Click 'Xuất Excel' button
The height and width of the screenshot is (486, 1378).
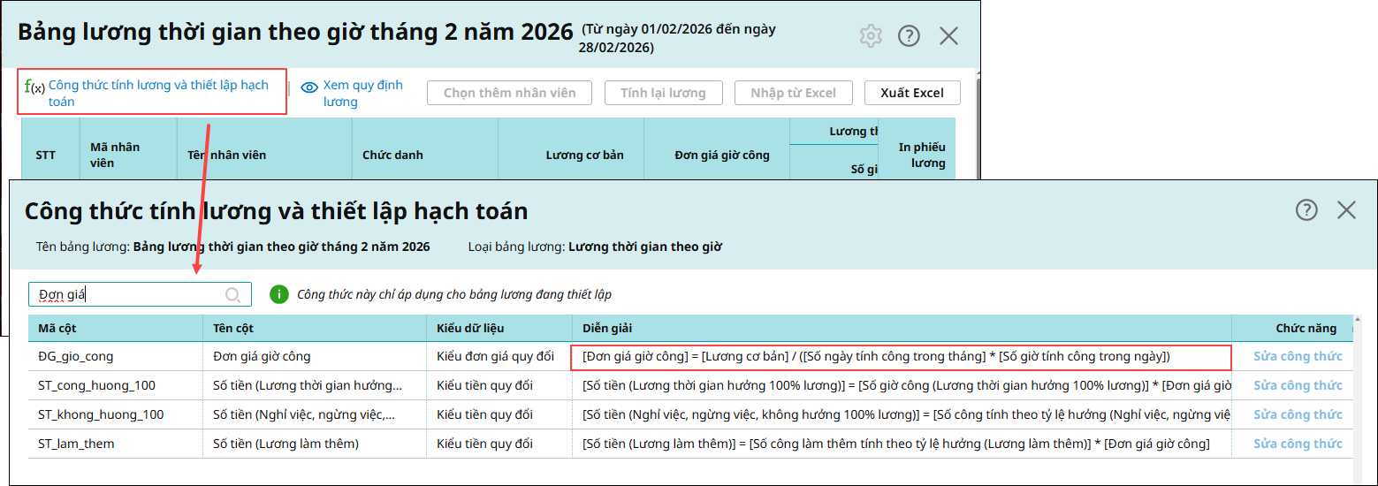pyautogui.click(x=912, y=93)
